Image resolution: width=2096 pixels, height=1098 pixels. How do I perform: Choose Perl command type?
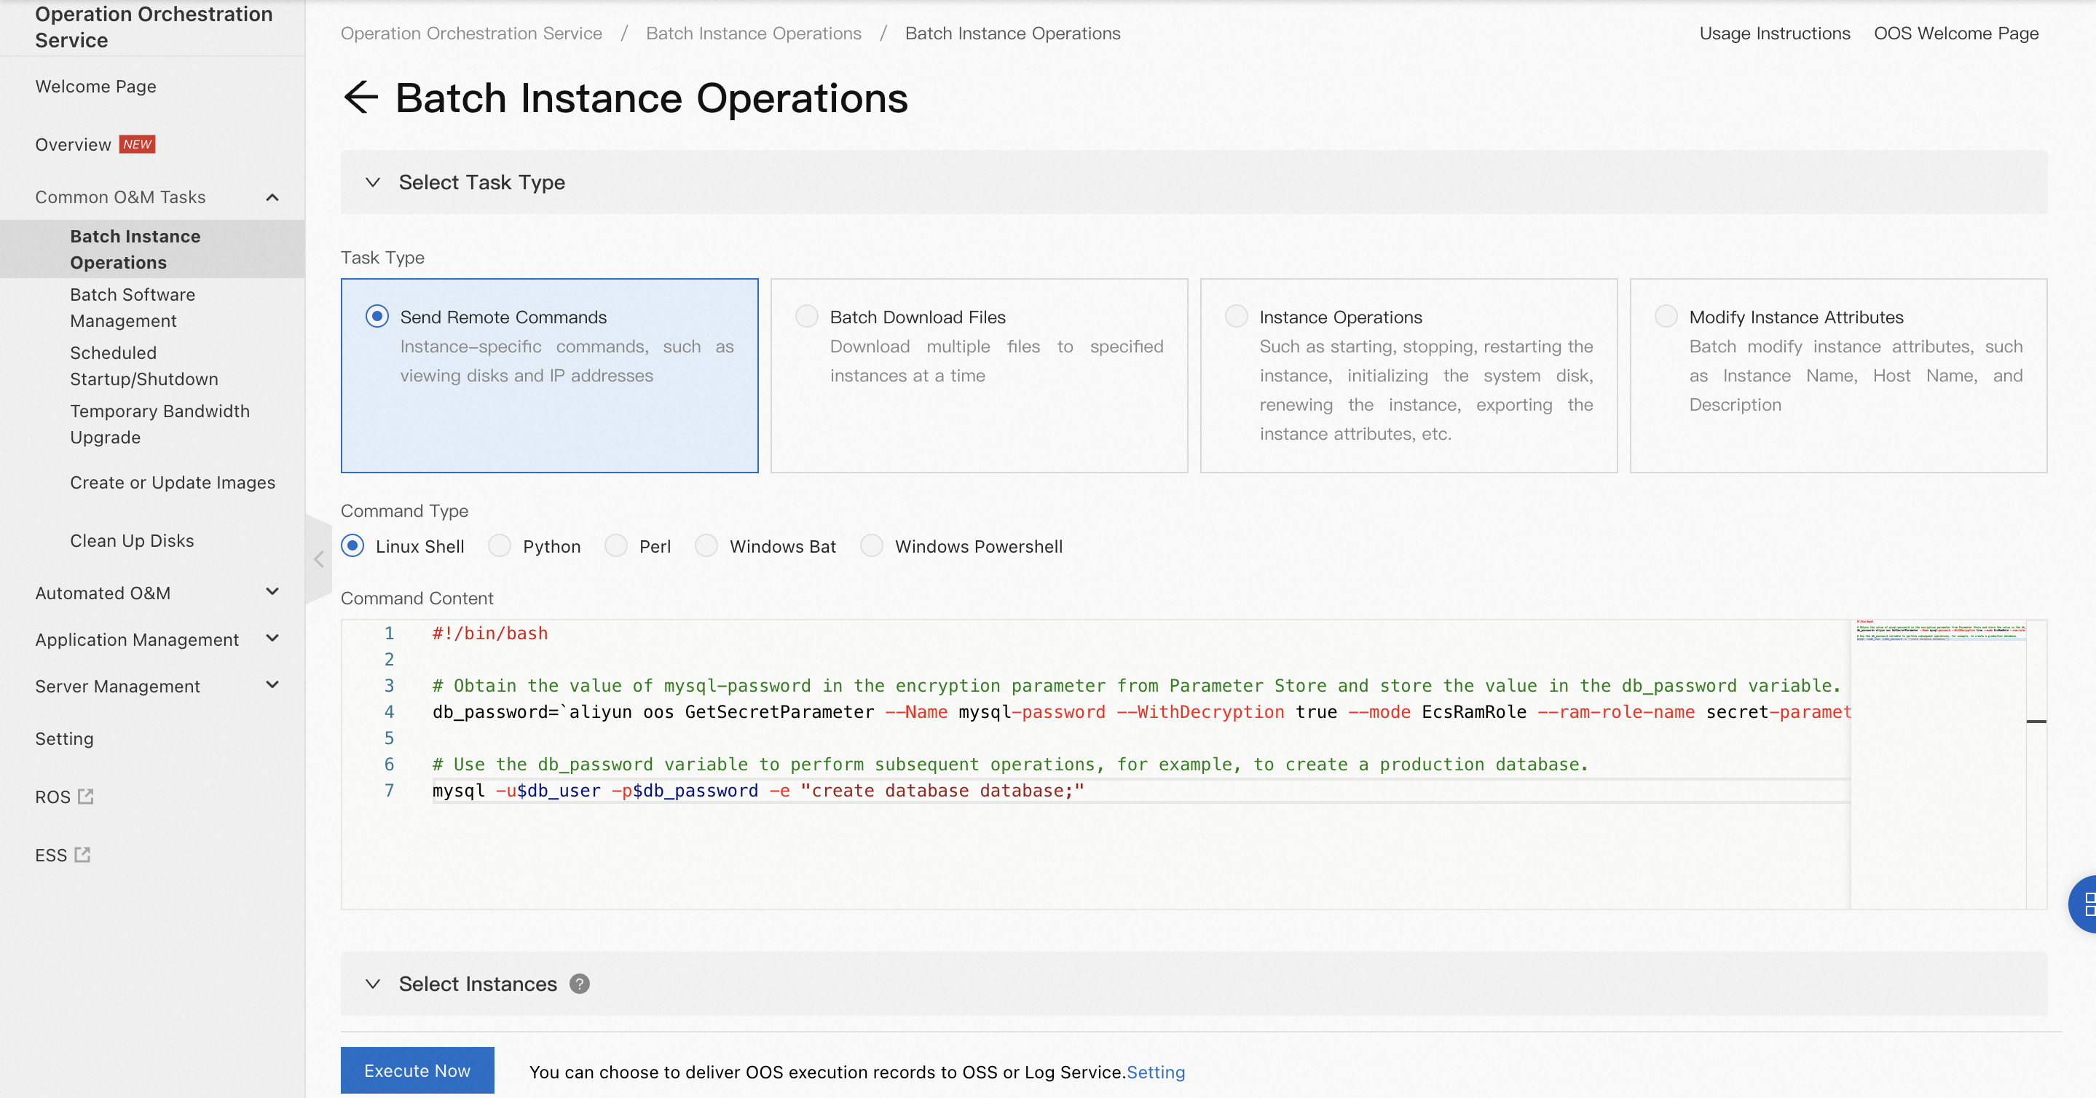(616, 546)
